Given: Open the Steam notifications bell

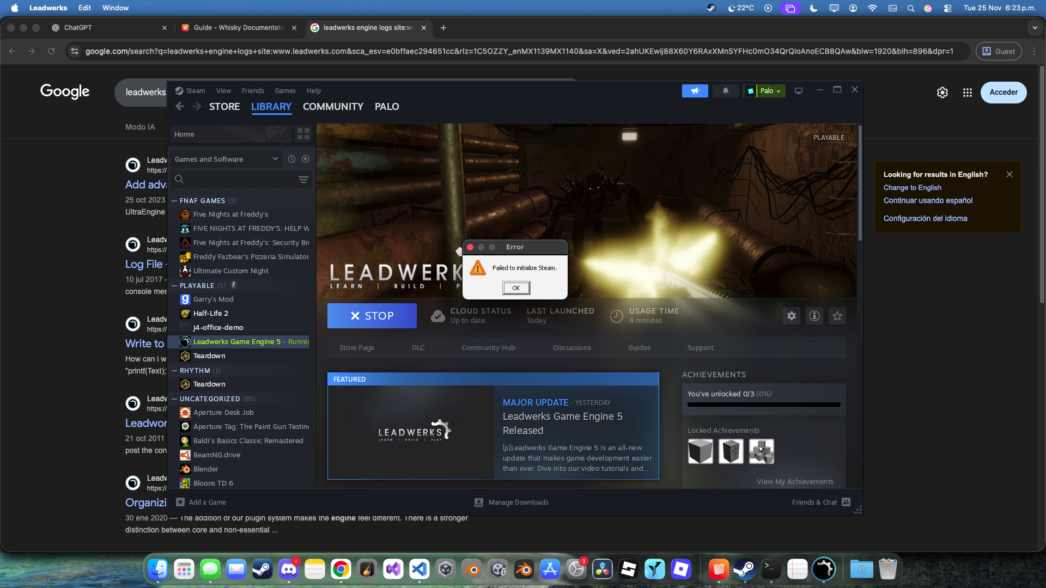Looking at the screenshot, I should tap(725, 91).
